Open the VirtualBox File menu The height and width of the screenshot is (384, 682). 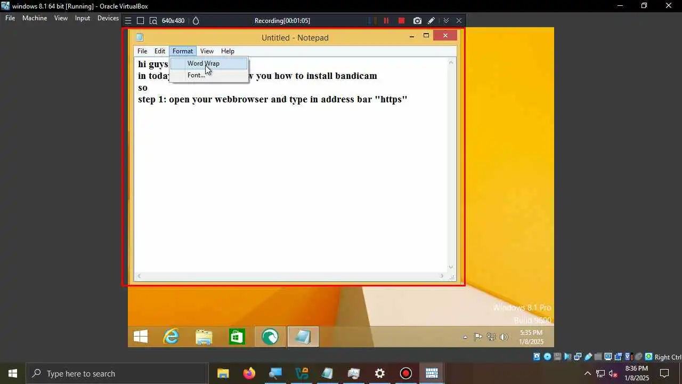pos(10,18)
